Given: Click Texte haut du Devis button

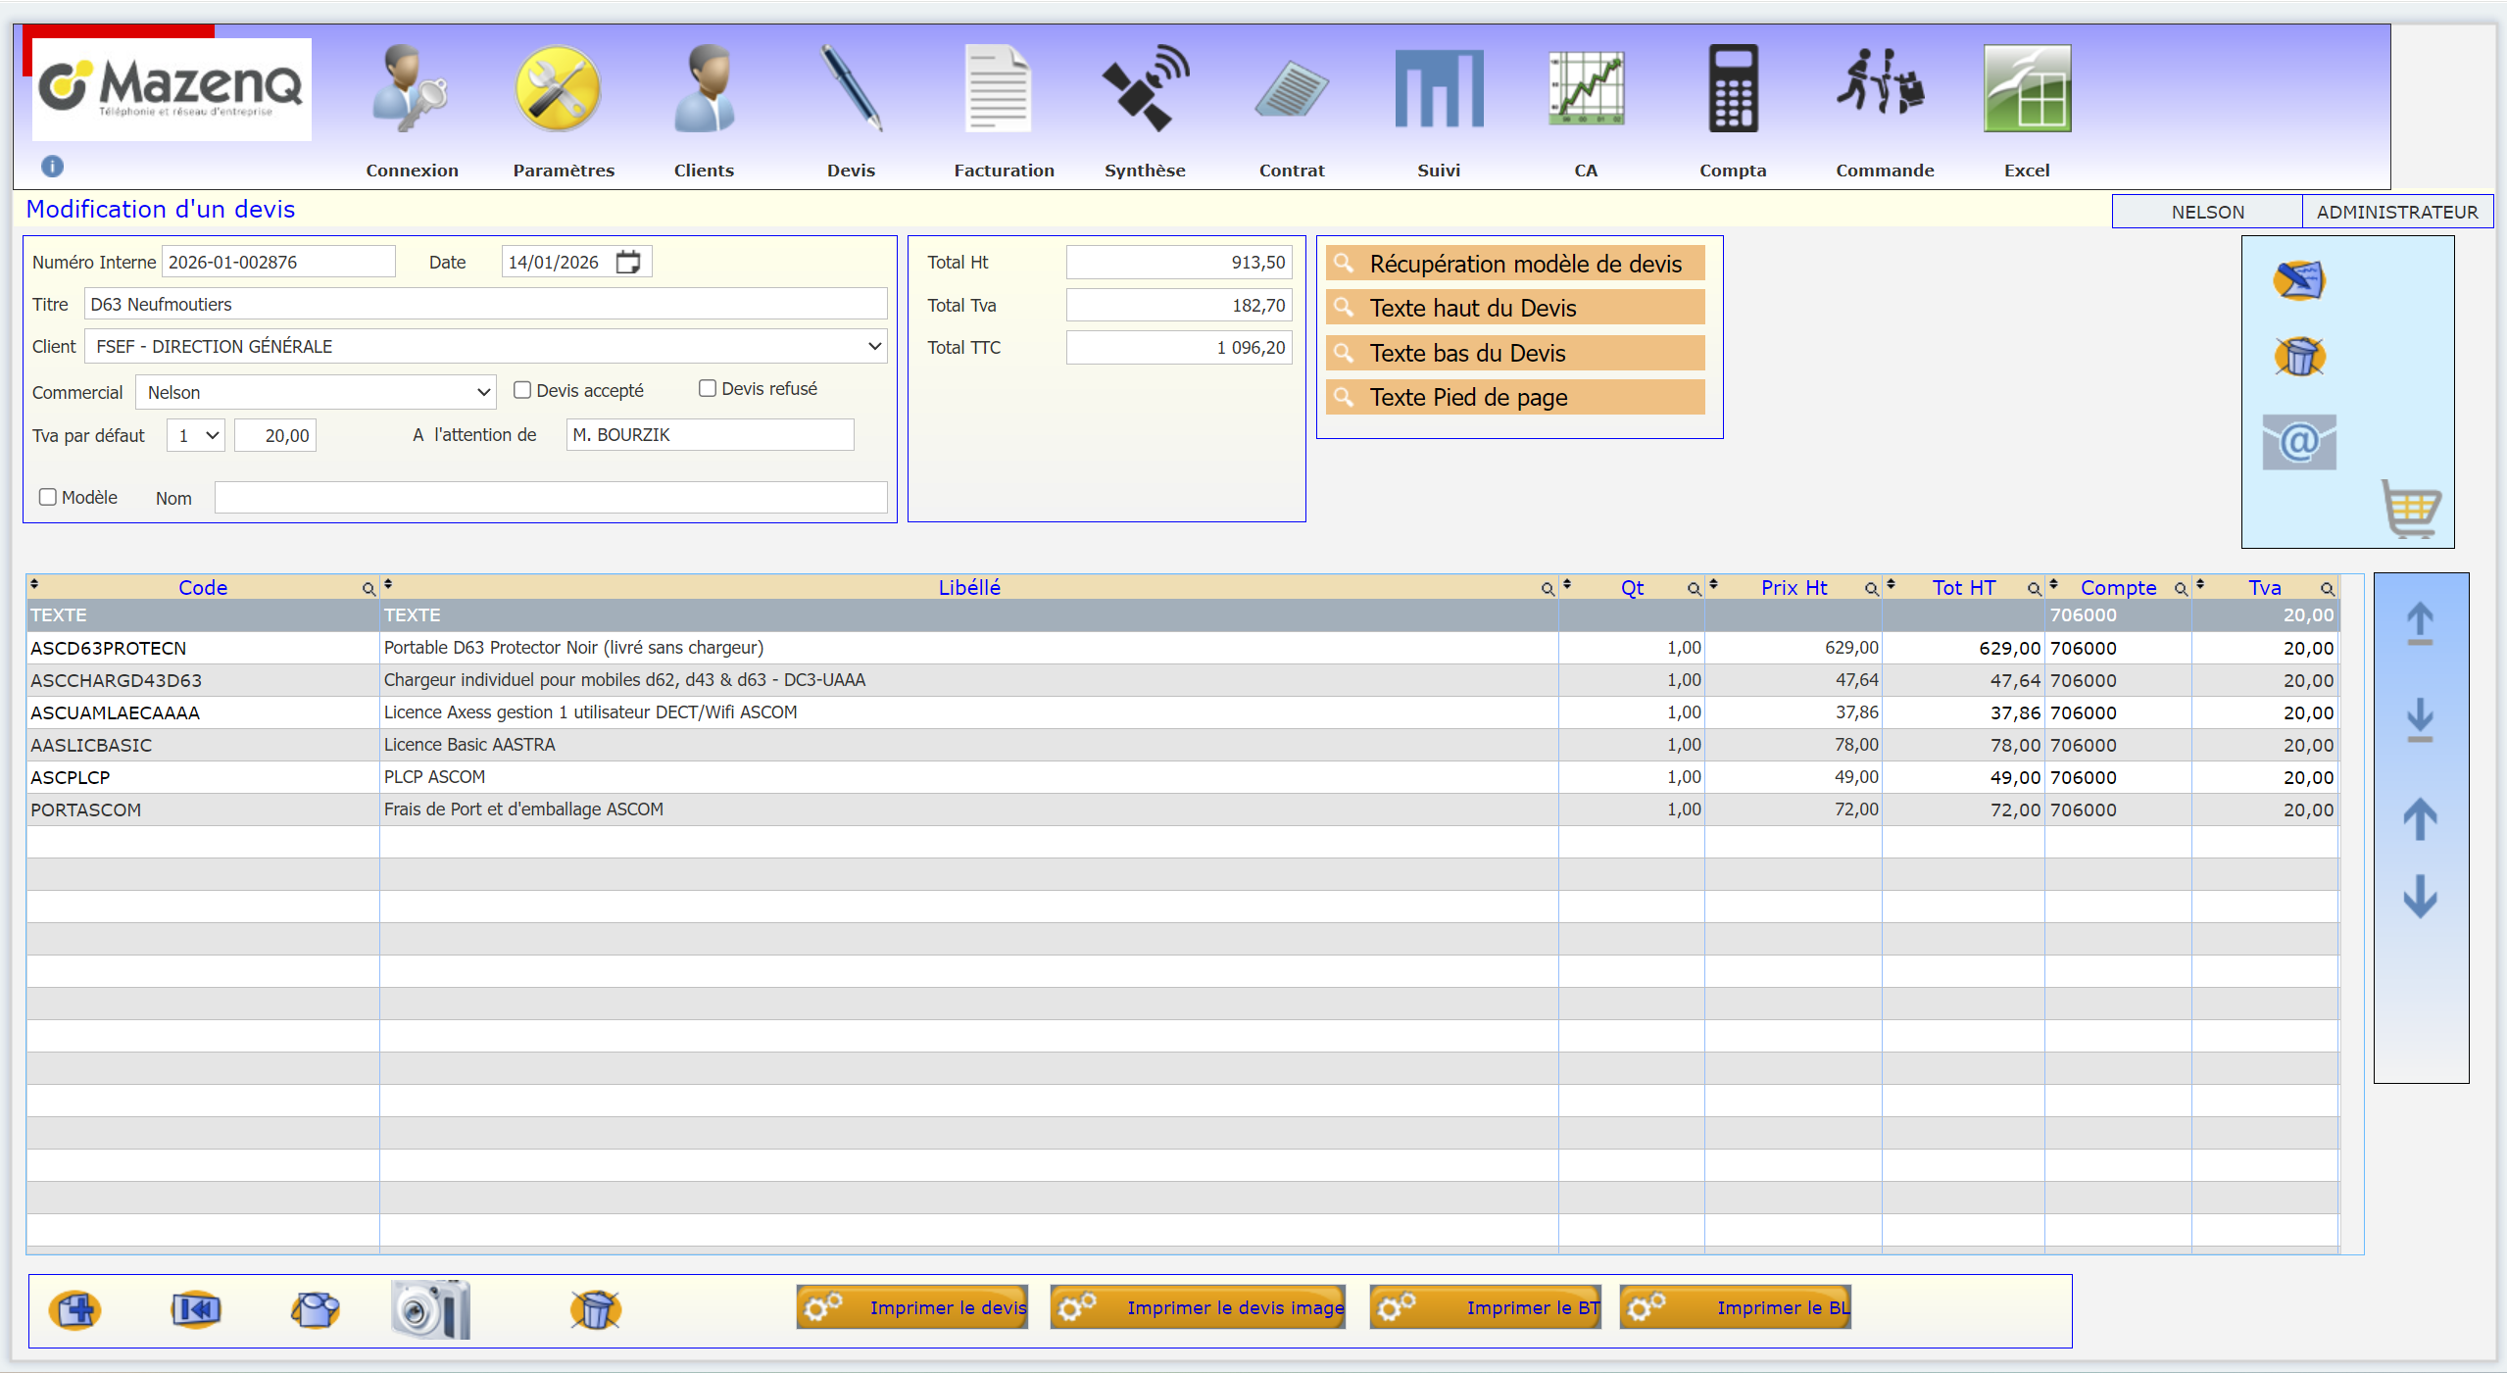Looking at the screenshot, I should (1514, 308).
